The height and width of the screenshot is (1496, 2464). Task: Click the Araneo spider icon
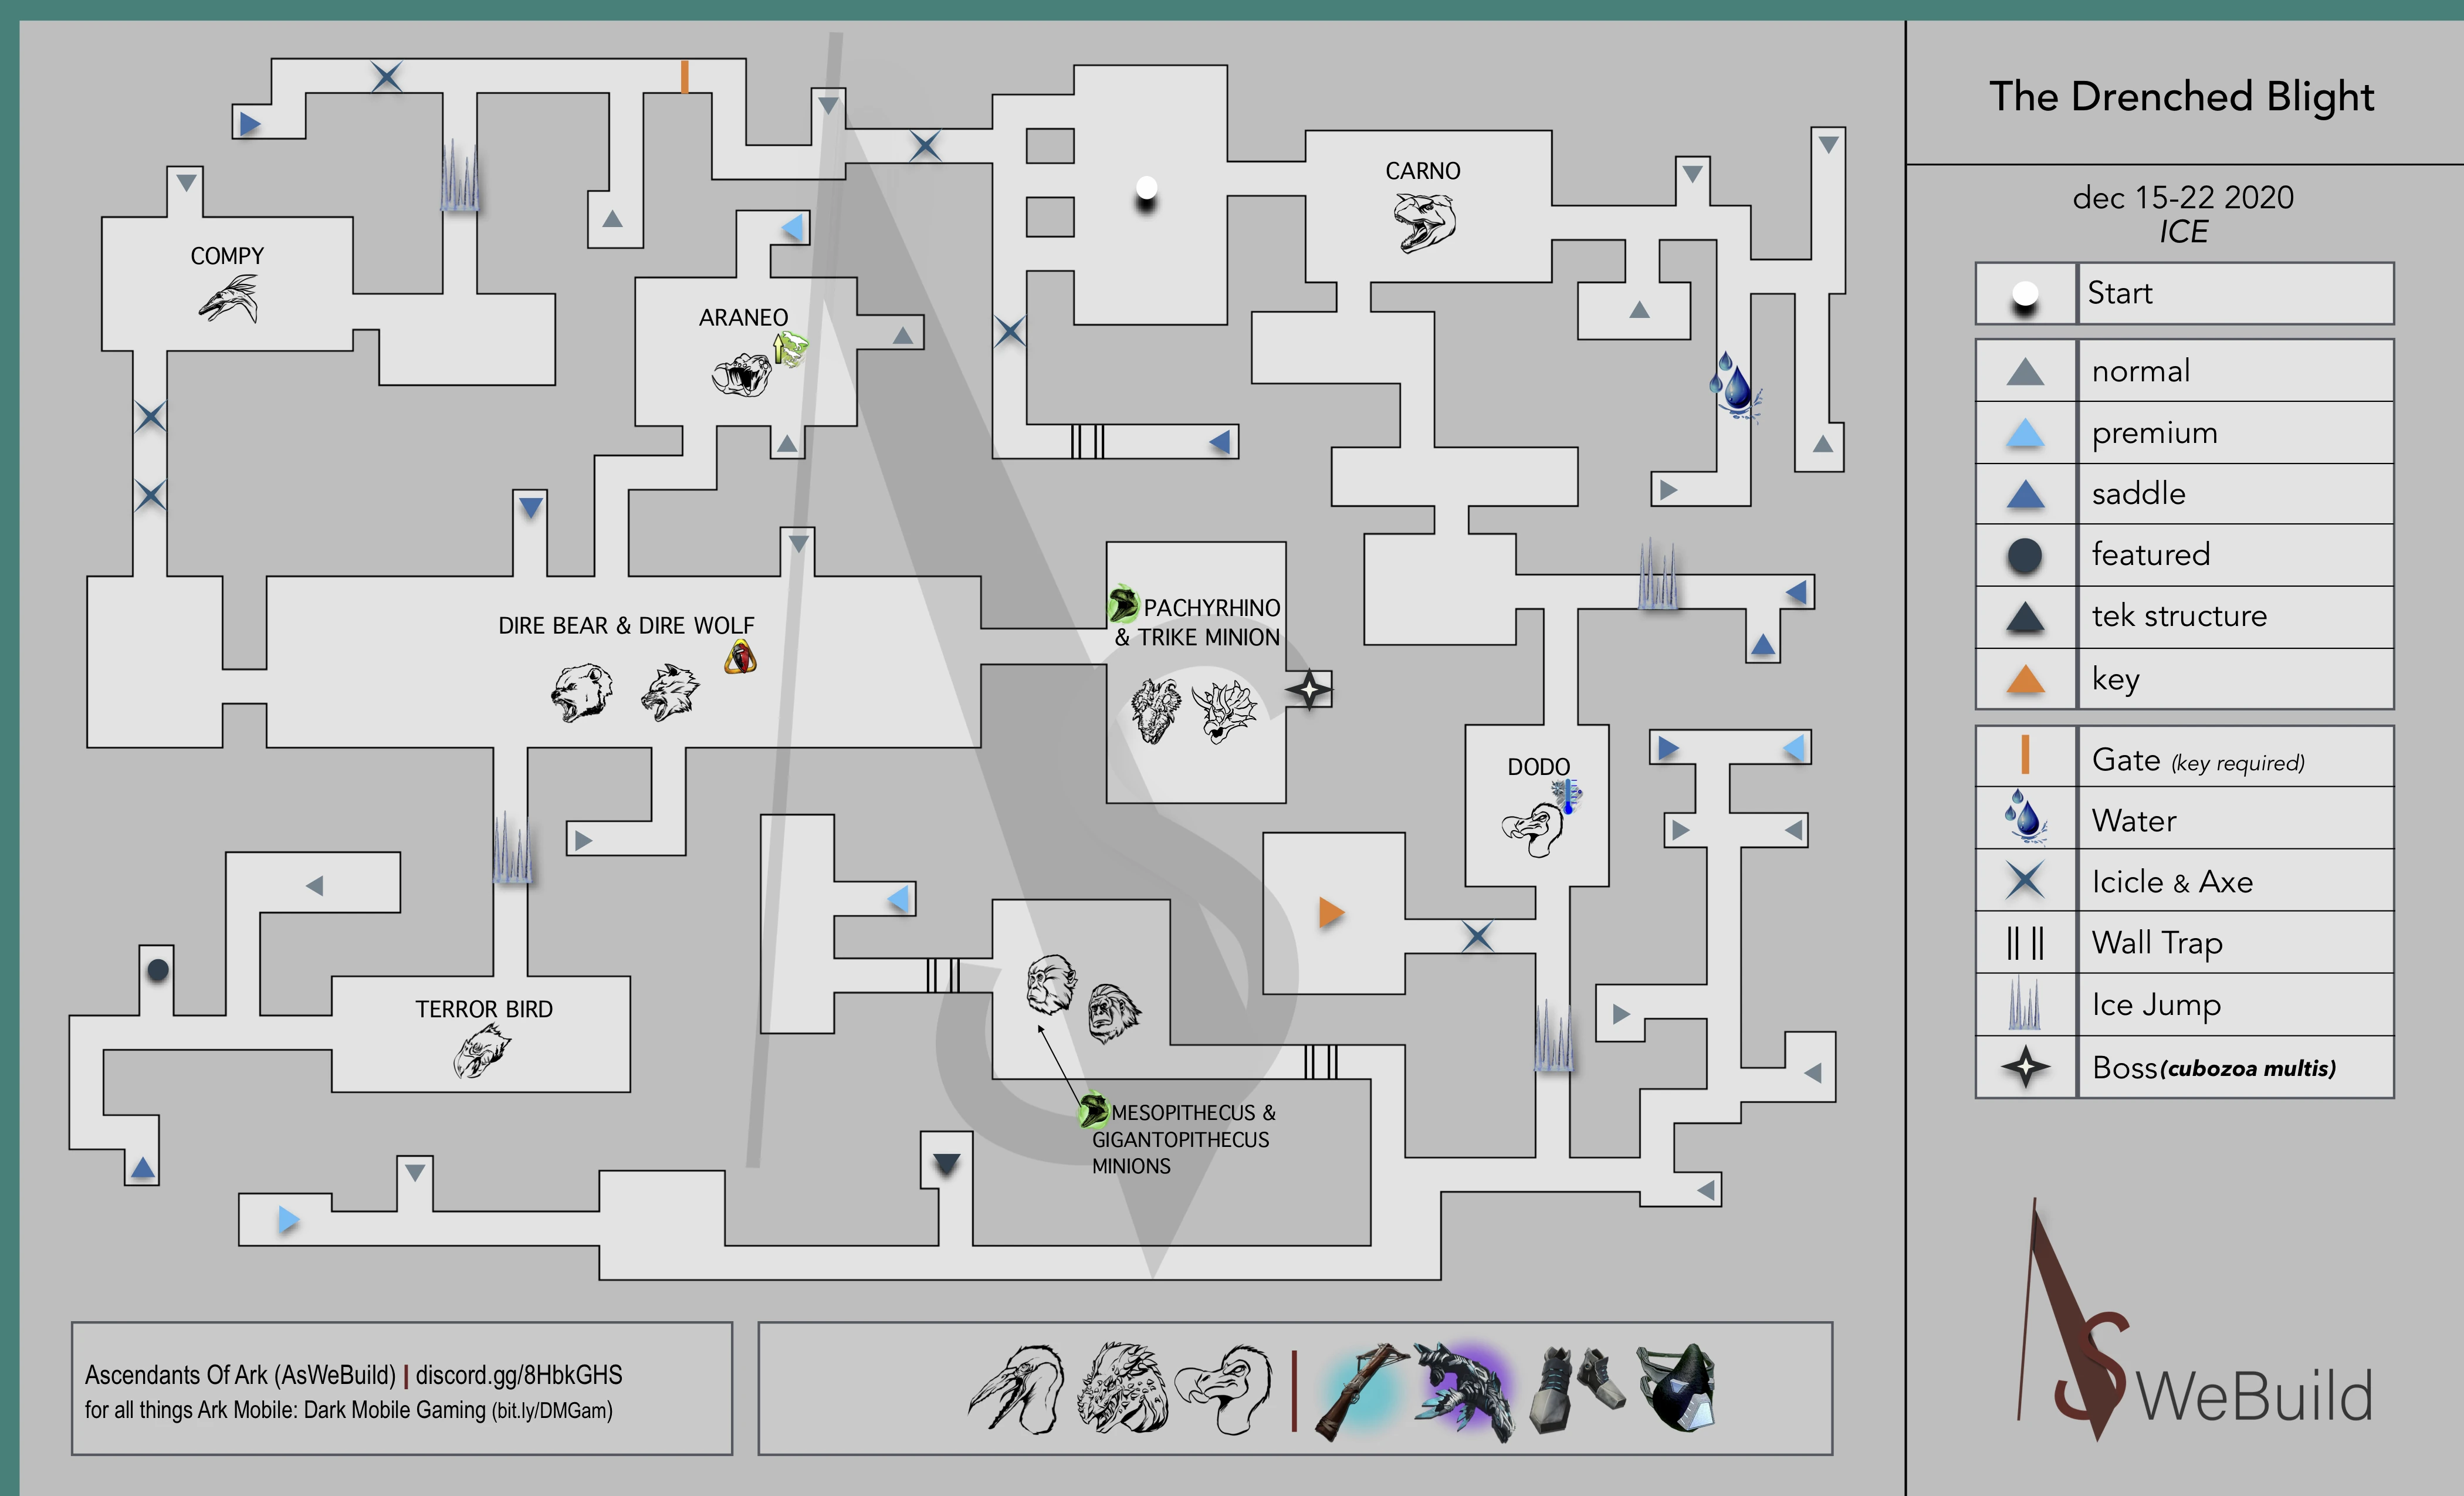point(742,375)
